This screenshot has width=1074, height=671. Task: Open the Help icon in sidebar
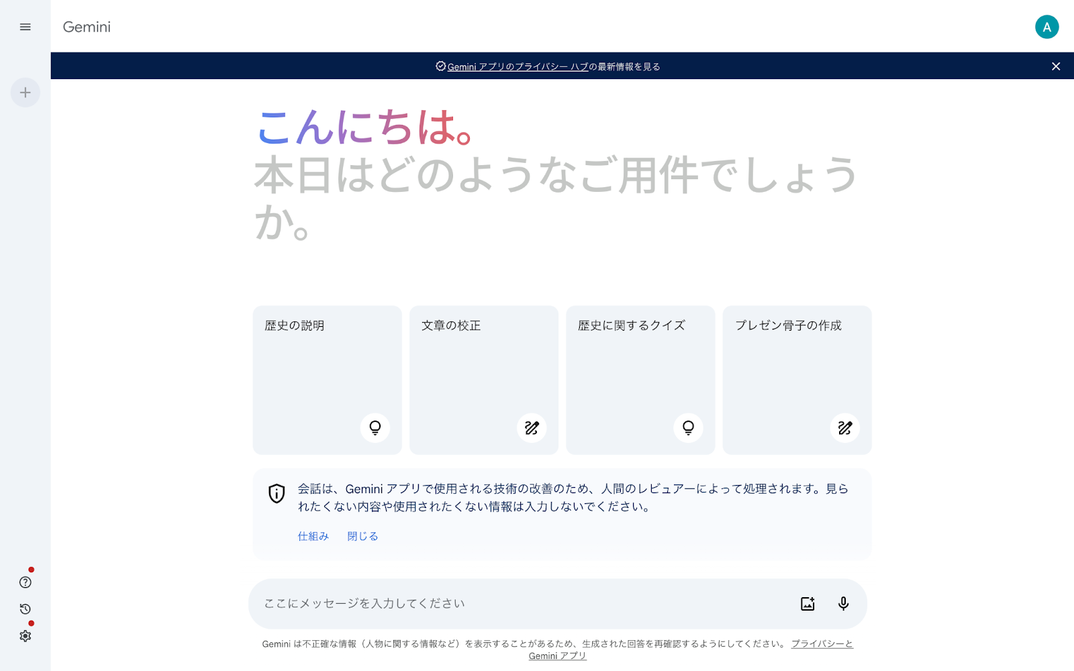click(26, 582)
